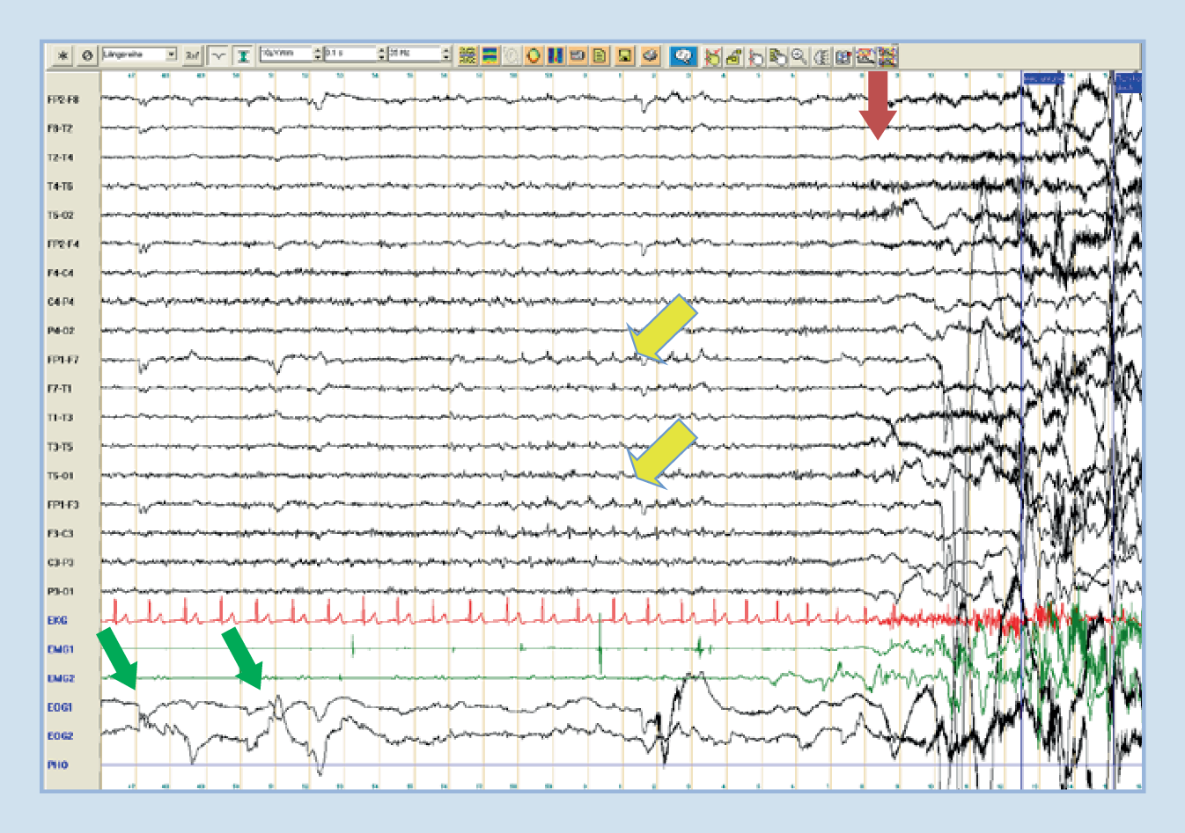Click the head with red marker icon
The image size is (1185, 833).
(712, 57)
